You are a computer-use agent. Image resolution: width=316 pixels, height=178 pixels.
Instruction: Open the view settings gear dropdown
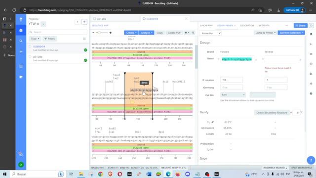coord(187,33)
